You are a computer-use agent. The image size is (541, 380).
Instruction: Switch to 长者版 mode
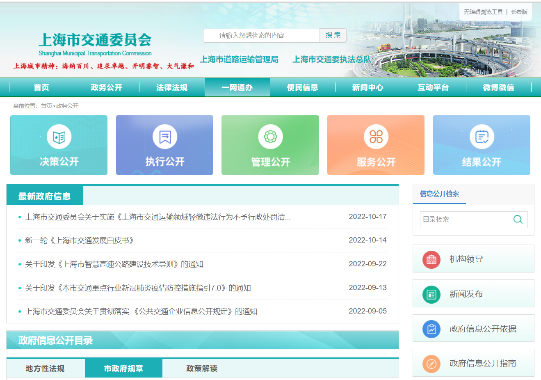pos(519,12)
